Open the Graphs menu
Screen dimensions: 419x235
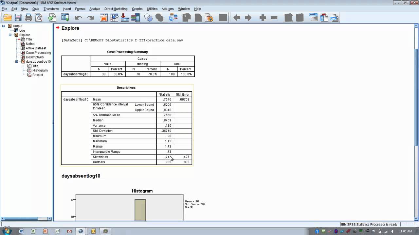(137, 9)
